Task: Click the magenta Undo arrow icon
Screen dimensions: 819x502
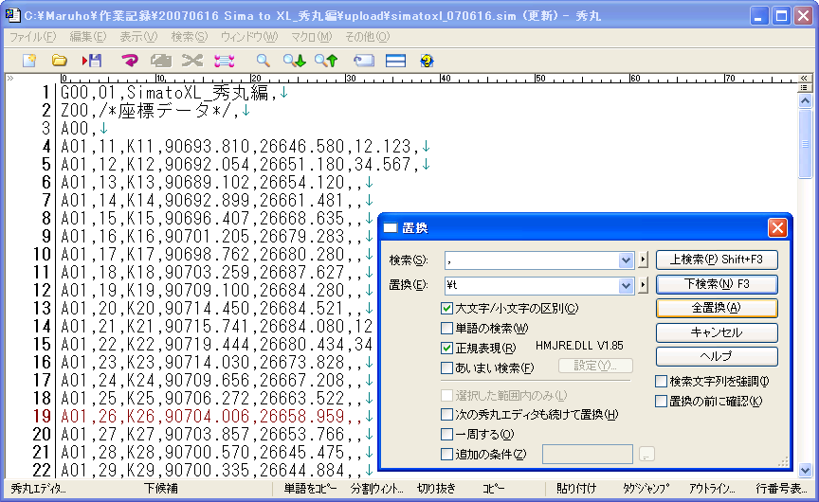Action: pyautogui.click(x=129, y=61)
